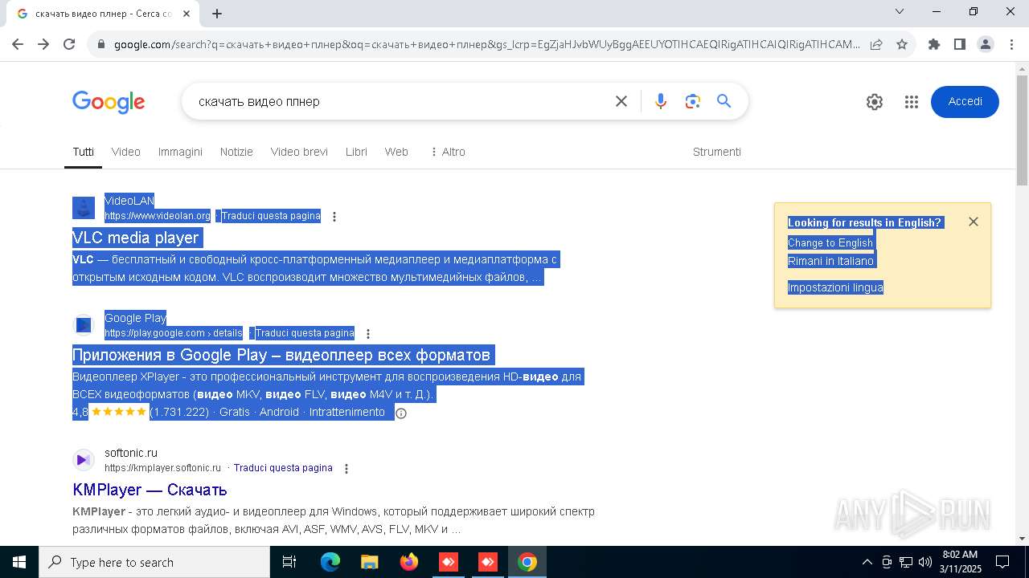The image size is (1029, 578).
Task: Search by image with Google Lens
Action: pyautogui.click(x=693, y=101)
